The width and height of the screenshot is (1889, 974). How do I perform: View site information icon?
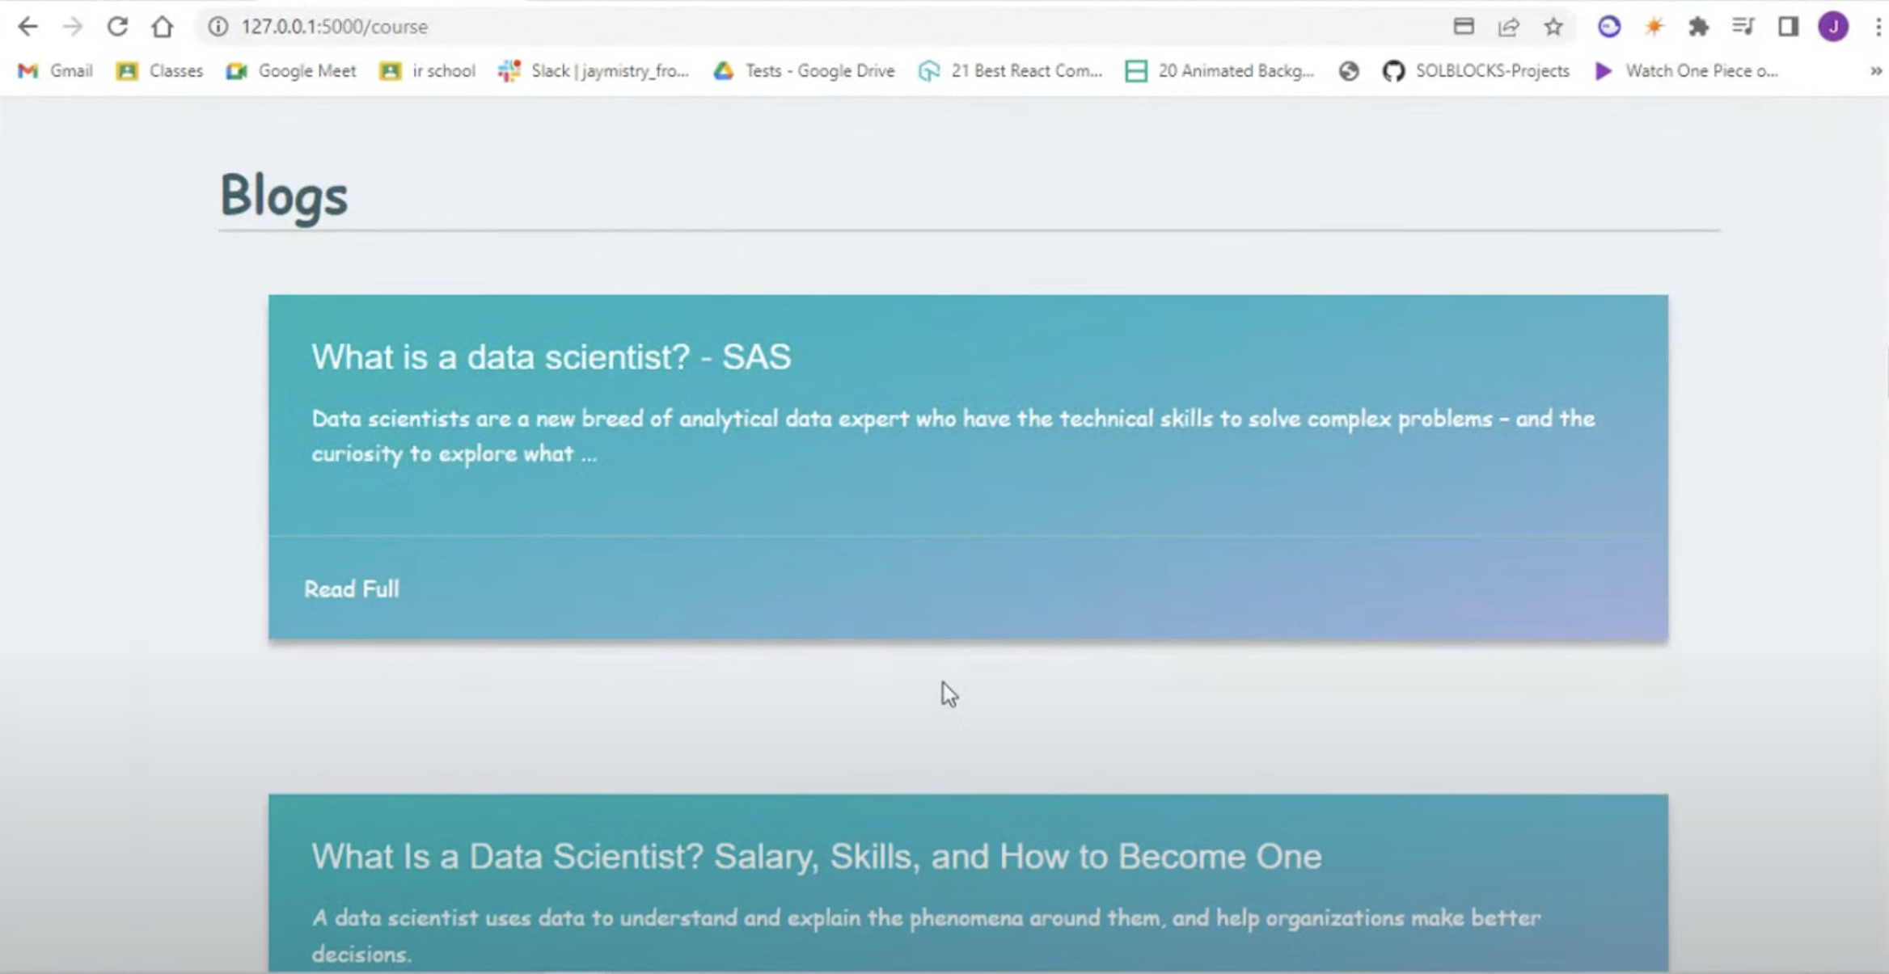pyautogui.click(x=218, y=27)
